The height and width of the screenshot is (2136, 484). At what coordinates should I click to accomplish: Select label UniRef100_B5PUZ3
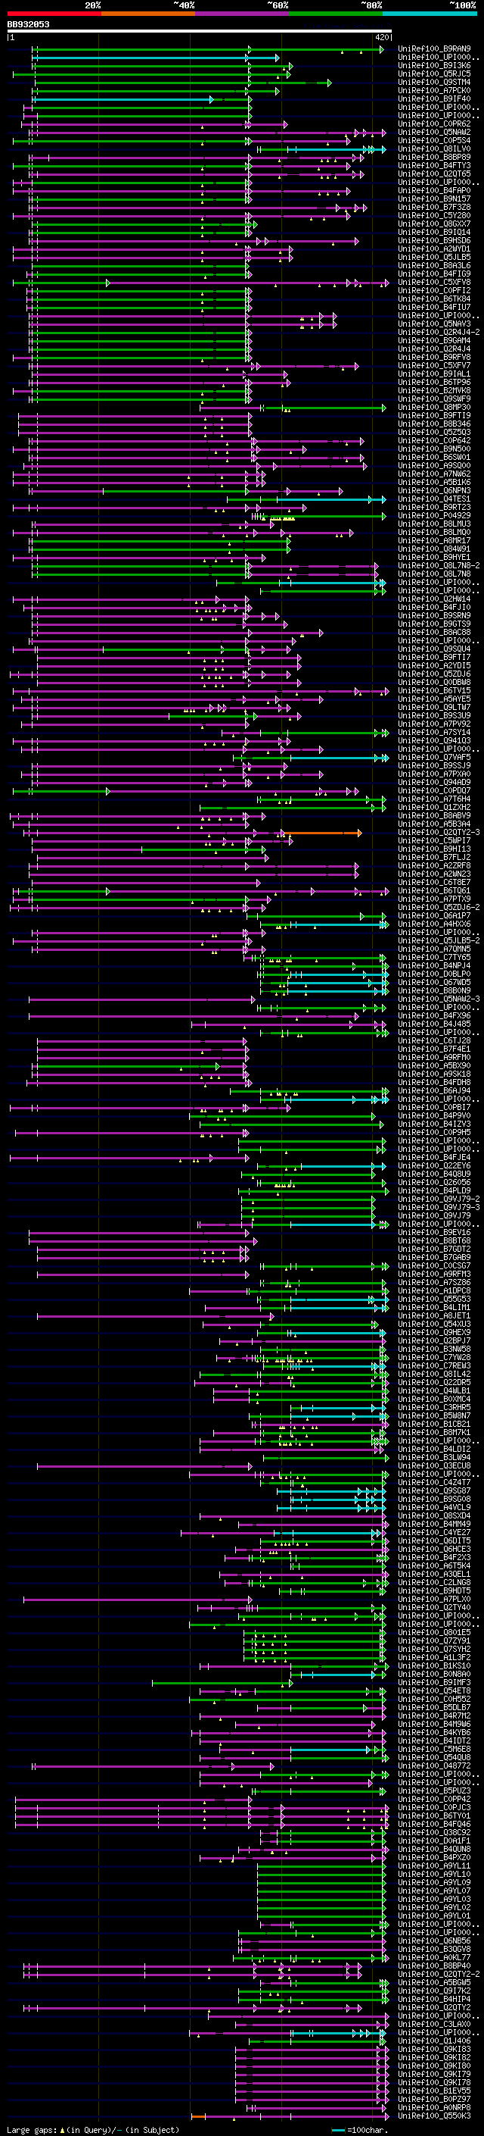(x=433, y=1792)
